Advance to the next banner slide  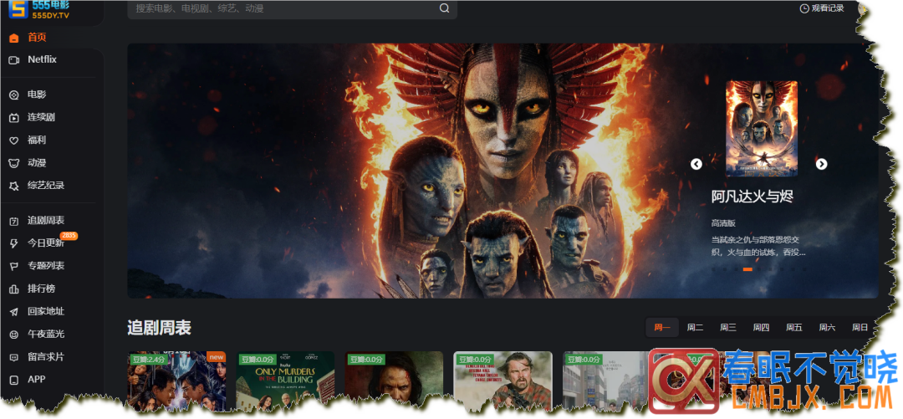pos(821,164)
